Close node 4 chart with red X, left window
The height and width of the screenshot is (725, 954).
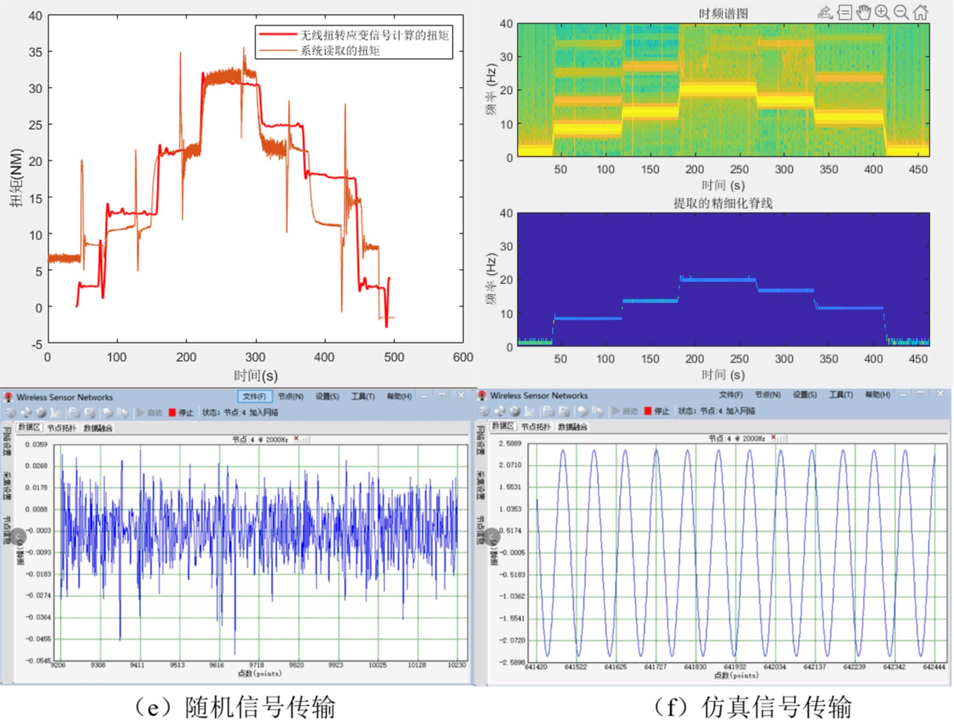(x=296, y=438)
